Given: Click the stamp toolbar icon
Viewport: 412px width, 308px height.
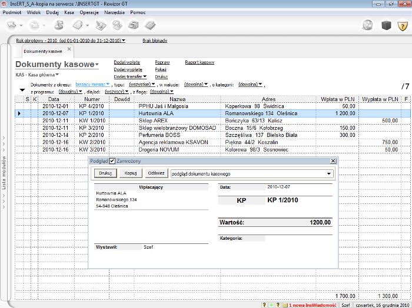Looking at the screenshot, I should [117, 25].
